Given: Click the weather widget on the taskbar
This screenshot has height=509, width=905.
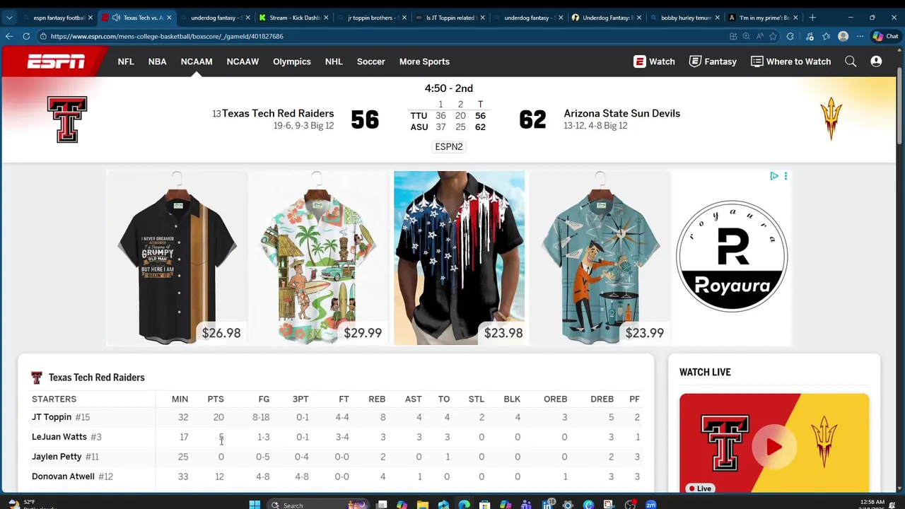Looking at the screenshot, I should [x=30, y=504].
